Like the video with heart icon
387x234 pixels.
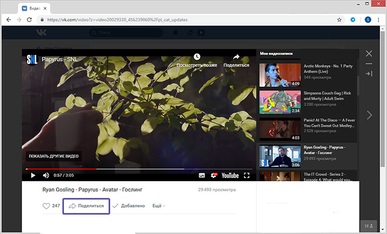tap(46, 206)
